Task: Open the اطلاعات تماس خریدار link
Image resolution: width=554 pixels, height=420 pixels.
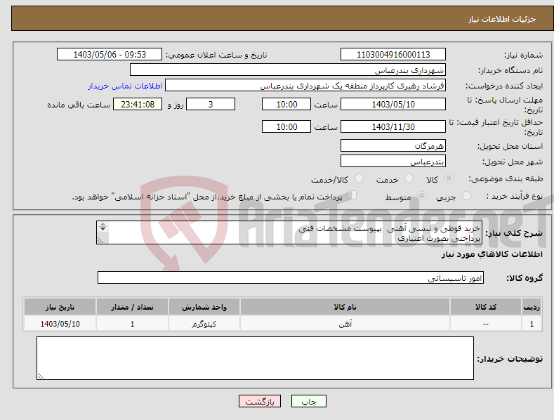Action: pyautogui.click(x=125, y=86)
